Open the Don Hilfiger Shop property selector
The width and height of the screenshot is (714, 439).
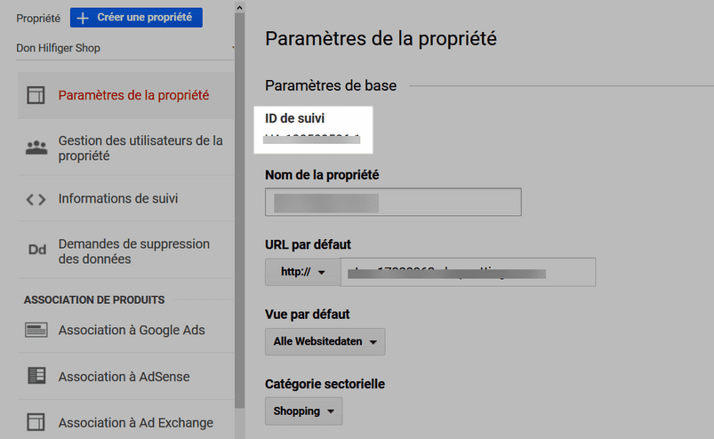point(125,48)
